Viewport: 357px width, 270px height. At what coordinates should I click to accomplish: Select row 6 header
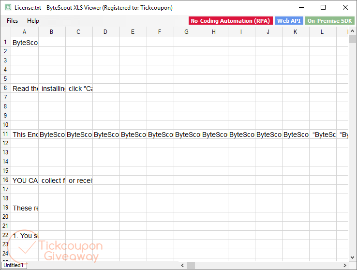pos(5,88)
